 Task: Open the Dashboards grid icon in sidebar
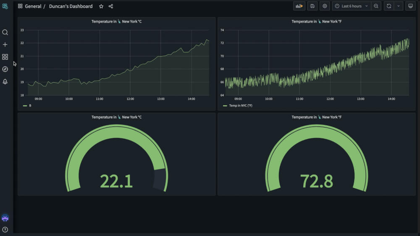[5, 57]
